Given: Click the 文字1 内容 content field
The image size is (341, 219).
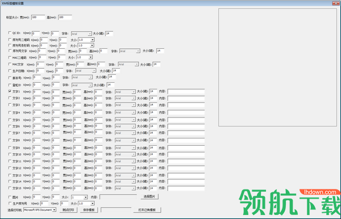Looking at the screenshot, I should pos(186,91).
